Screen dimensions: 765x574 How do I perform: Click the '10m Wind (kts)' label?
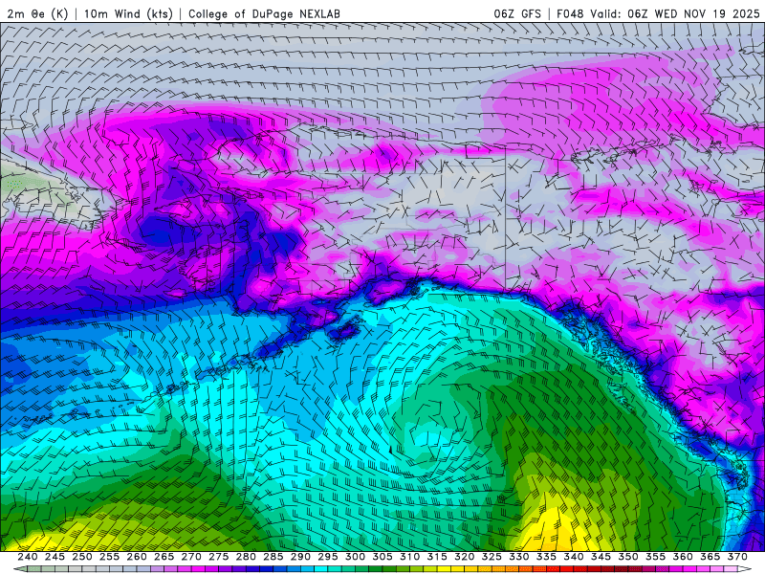point(128,13)
